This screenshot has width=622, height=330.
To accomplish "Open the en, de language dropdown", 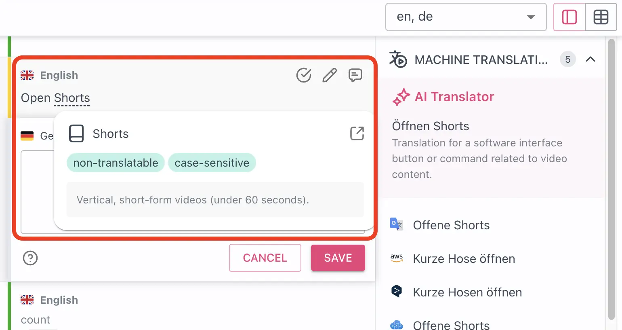I will 466,17.
